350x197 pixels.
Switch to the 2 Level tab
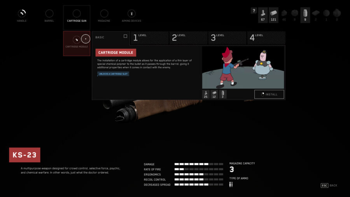pos(188,38)
